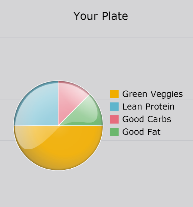The width and height of the screenshot is (193, 207).
Task: Click the divider between carbs and fat slices
Action: [74, 110]
